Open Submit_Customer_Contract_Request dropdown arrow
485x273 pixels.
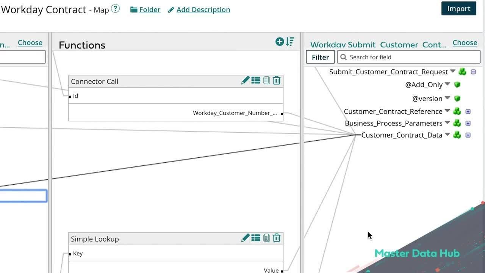453,71
